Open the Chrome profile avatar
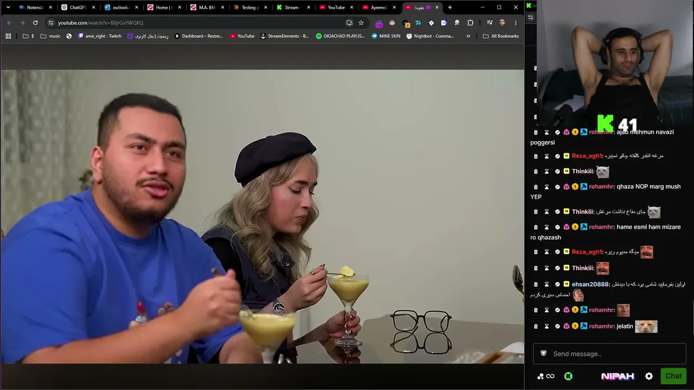The width and height of the screenshot is (694, 390). coord(503,23)
